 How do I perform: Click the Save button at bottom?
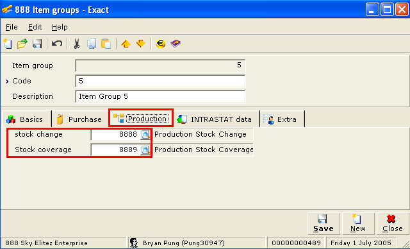(x=324, y=223)
